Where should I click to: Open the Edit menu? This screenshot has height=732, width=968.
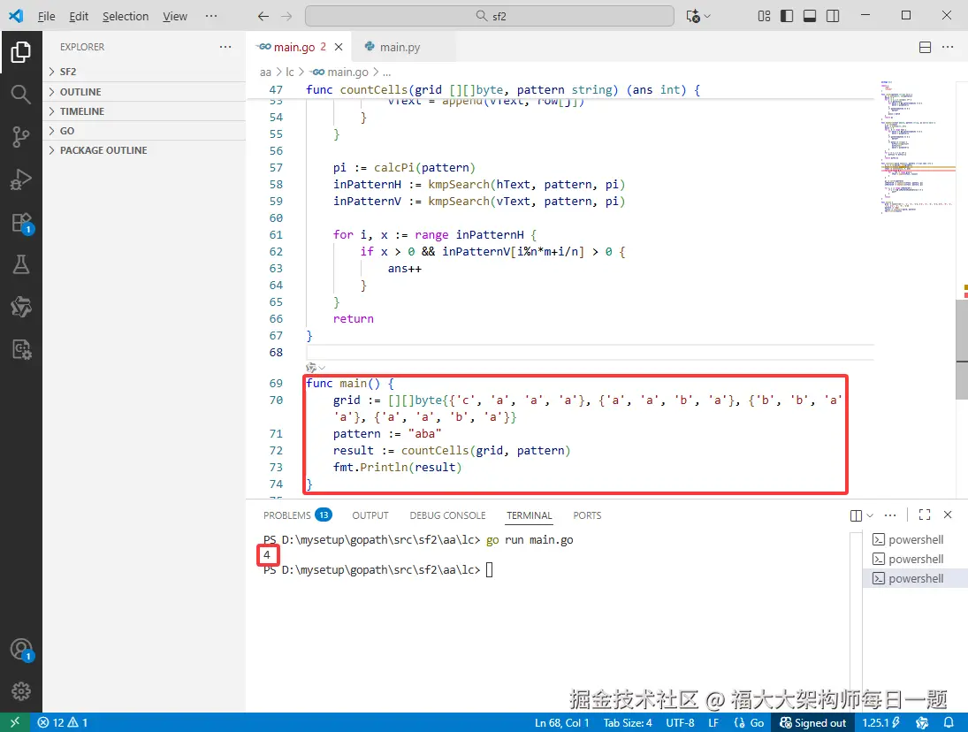point(79,16)
